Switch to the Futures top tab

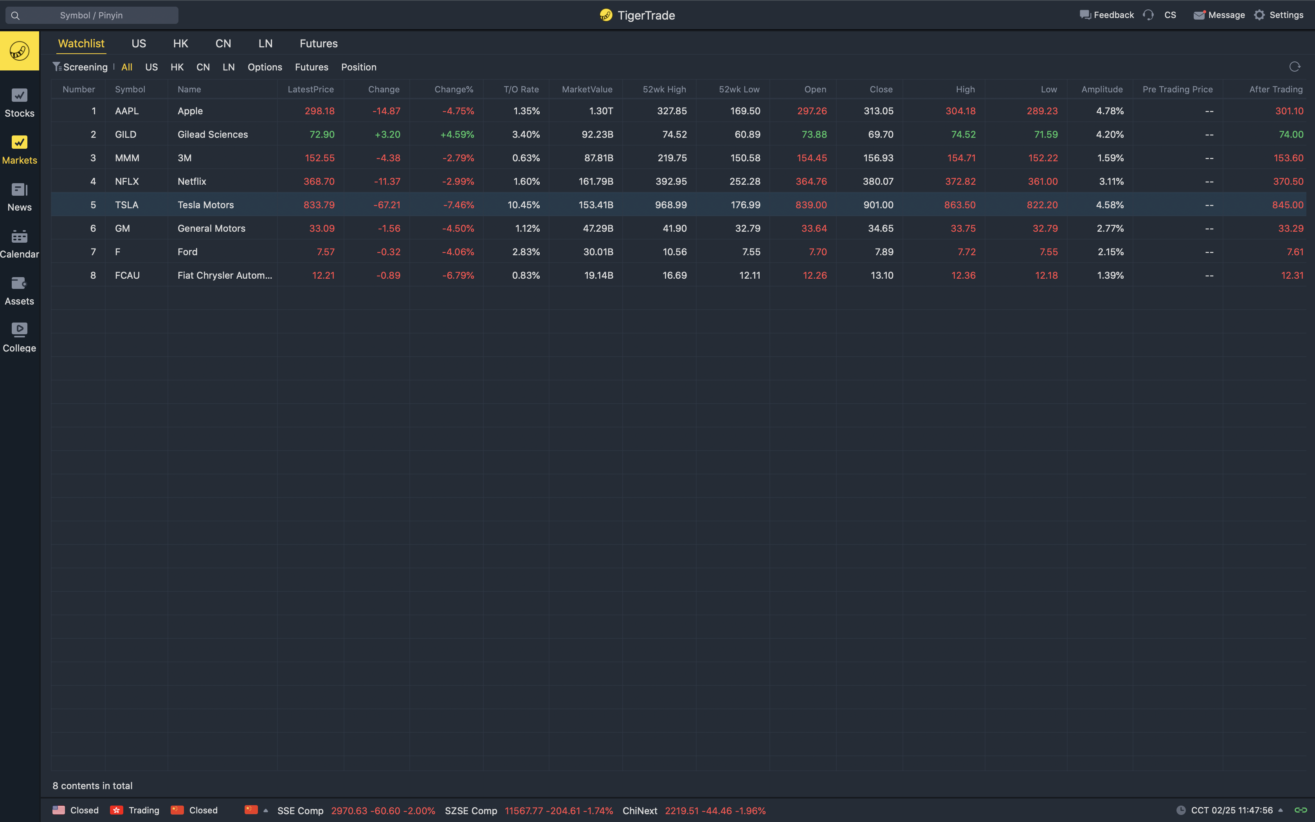319,43
